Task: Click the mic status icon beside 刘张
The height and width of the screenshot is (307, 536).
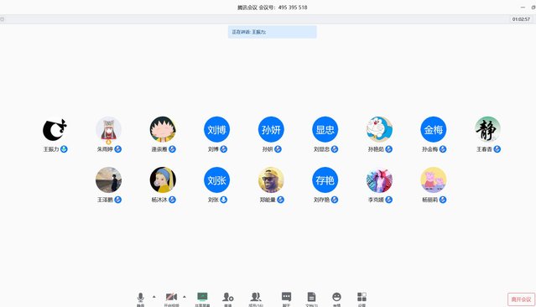Action: (x=224, y=200)
